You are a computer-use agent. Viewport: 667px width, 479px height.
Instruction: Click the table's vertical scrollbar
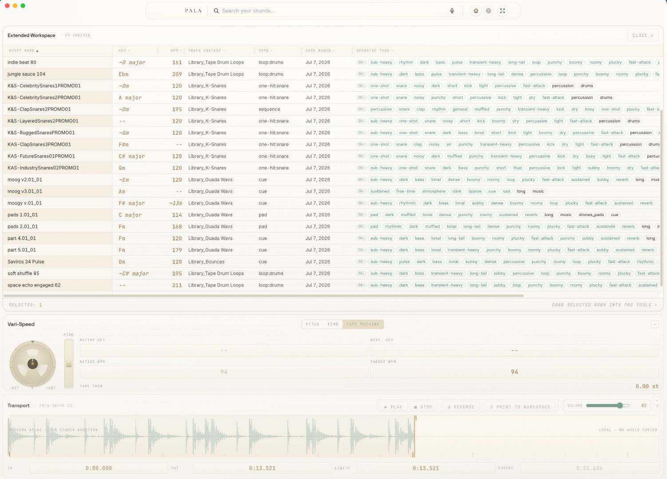(x=662, y=198)
